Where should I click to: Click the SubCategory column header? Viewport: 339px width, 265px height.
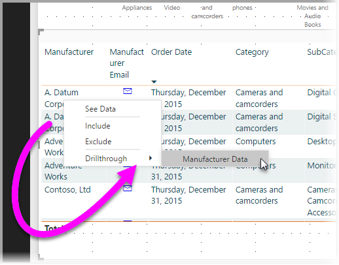click(322, 52)
